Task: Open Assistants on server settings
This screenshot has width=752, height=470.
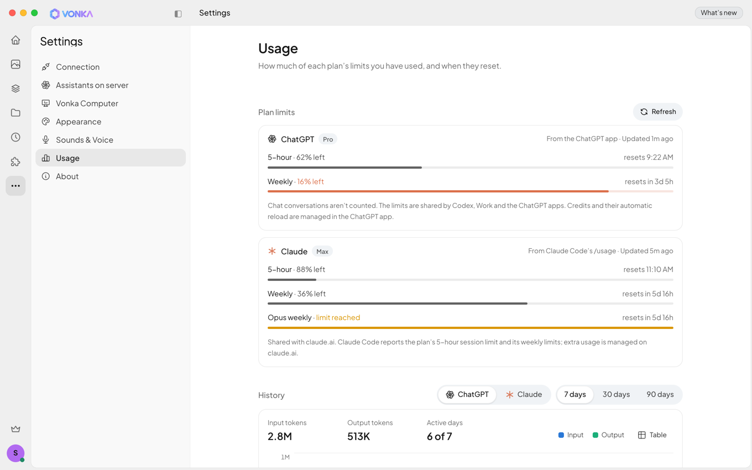Action: [111, 85]
